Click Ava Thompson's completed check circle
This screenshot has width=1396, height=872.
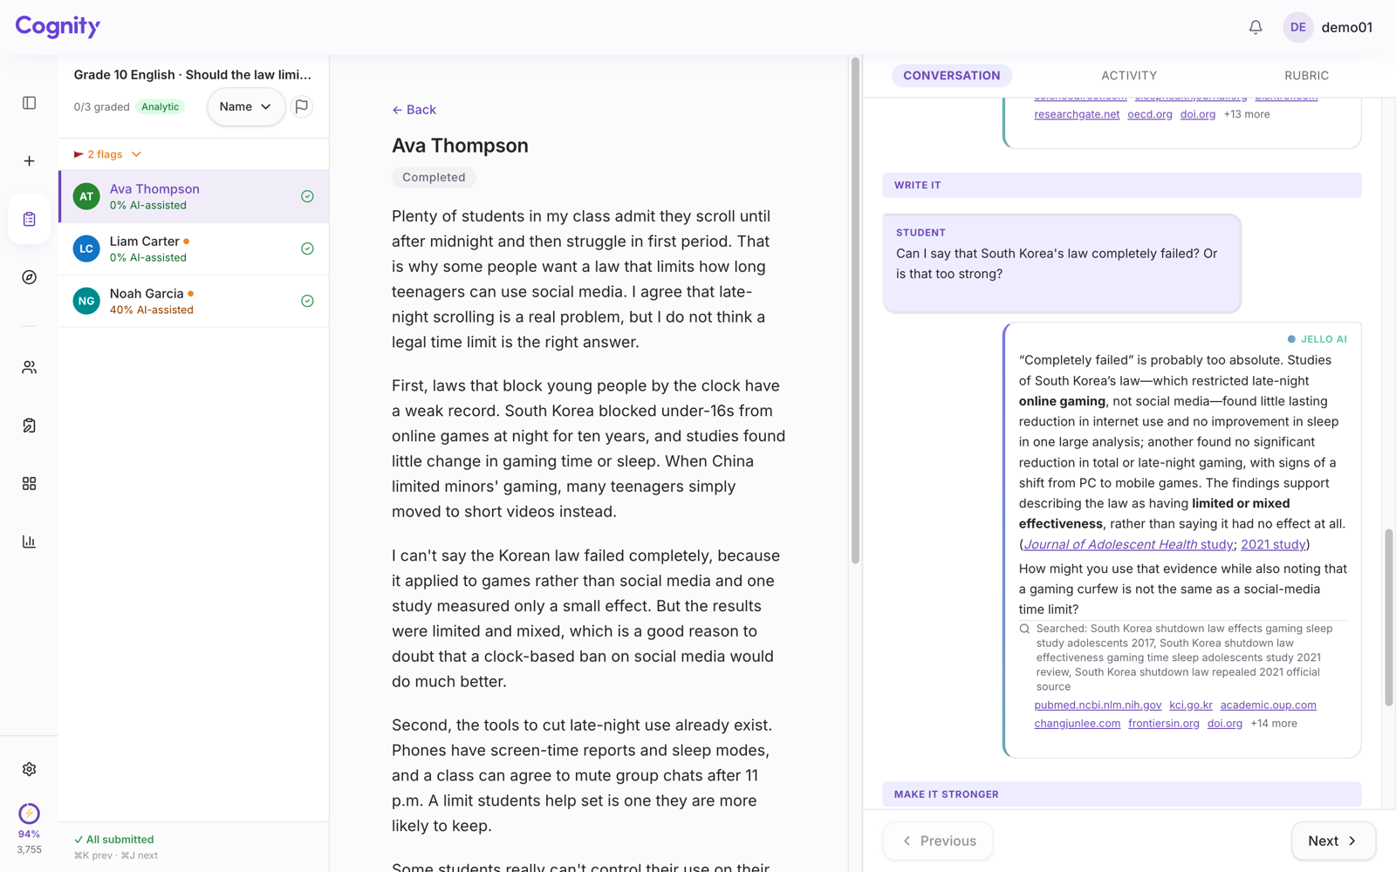307,196
